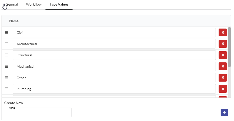Screen dimensions: 234x121
Task: Edit the Plumbing name field
Action: pyautogui.click(x=114, y=89)
